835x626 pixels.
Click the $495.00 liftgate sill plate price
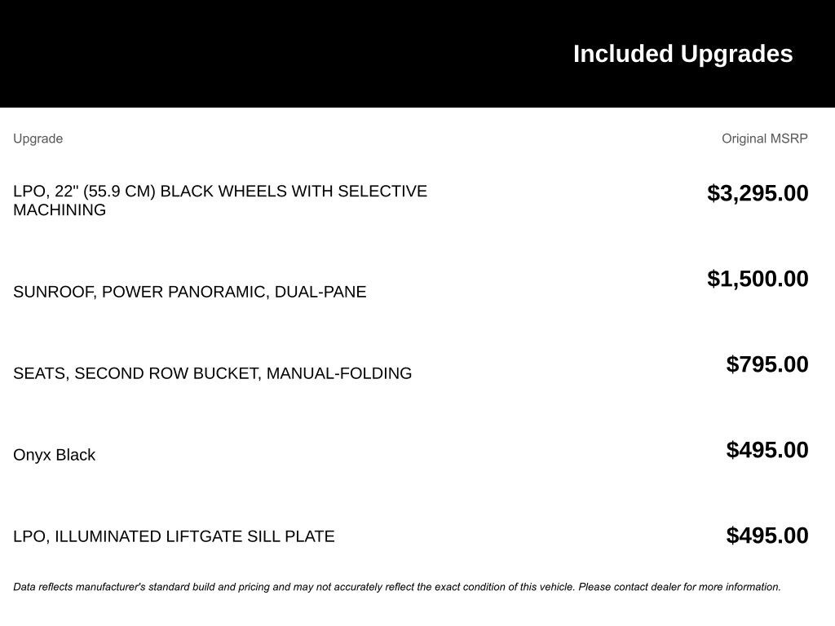tap(767, 536)
